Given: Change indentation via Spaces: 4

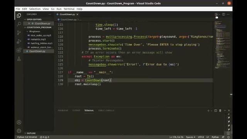Looking at the screenshot, I should [190, 137].
